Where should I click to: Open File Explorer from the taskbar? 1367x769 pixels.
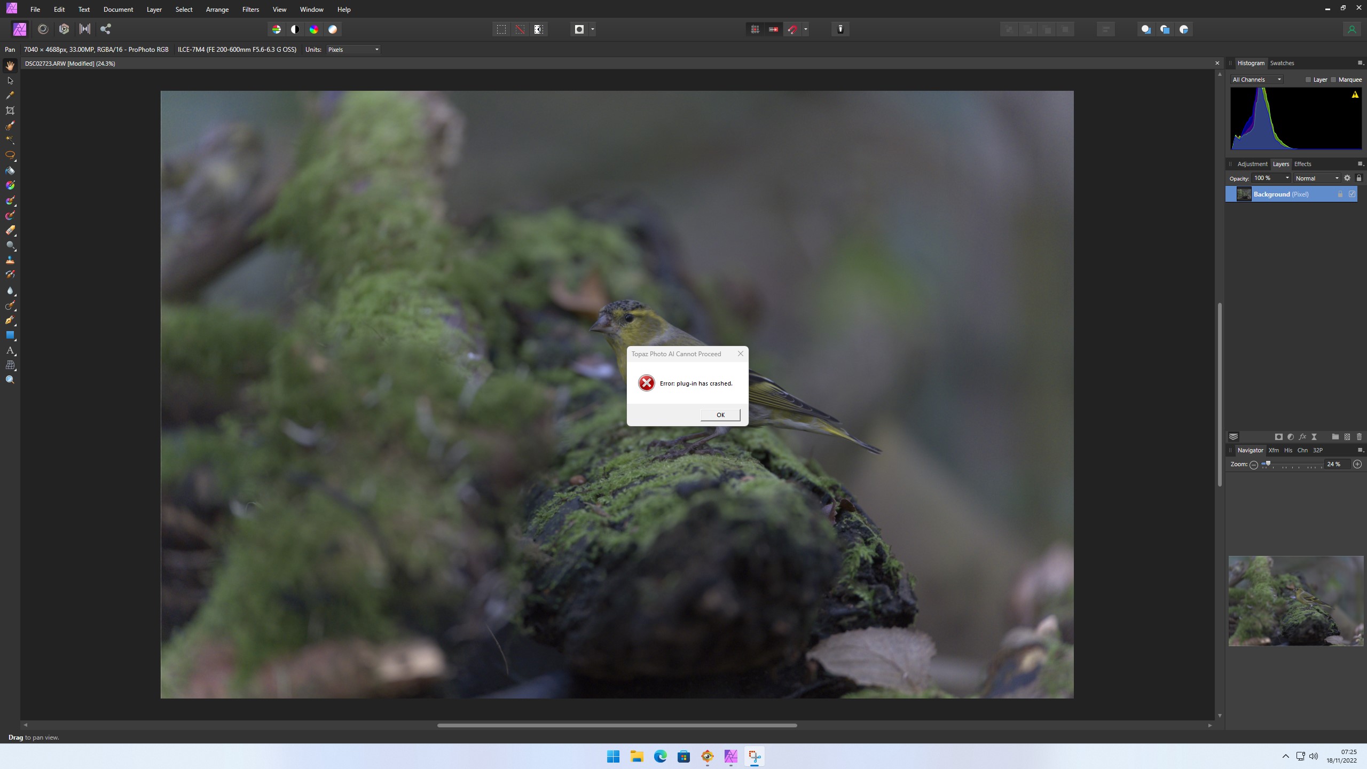[x=637, y=756]
